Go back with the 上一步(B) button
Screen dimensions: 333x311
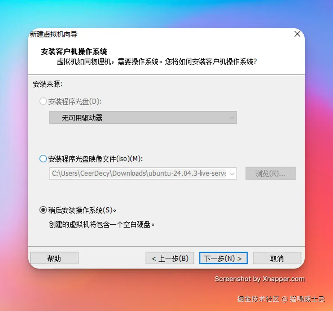(170, 258)
